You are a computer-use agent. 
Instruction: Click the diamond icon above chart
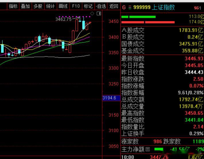(x=92, y=13)
